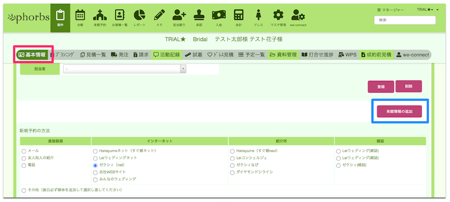Open the 担当者 dropdown

pyautogui.click(x=124, y=69)
